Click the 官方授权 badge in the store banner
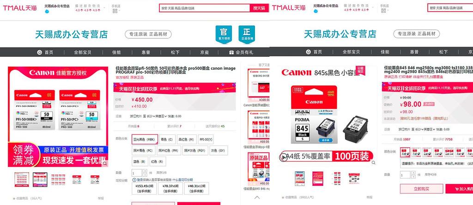Viewport: 473px width, 205px height. [x=224, y=34]
